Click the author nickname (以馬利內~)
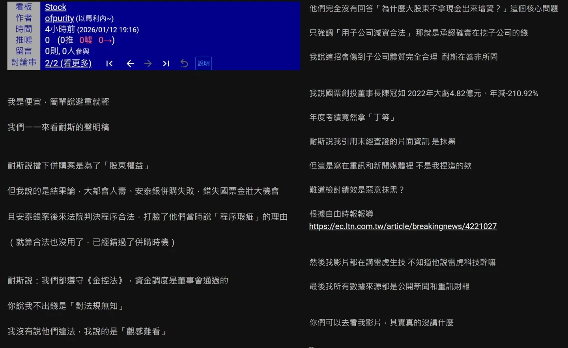Screen dimensions: 568x348 (x=95, y=19)
